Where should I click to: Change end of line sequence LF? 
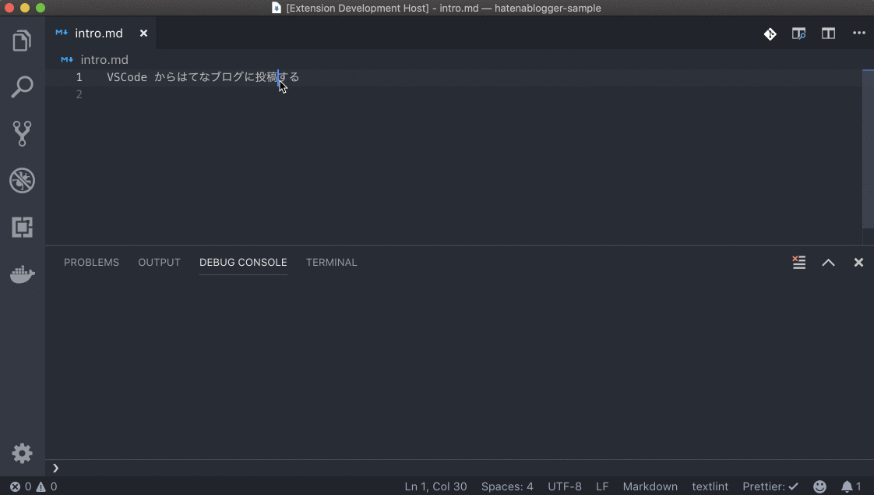[x=602, y=486]
